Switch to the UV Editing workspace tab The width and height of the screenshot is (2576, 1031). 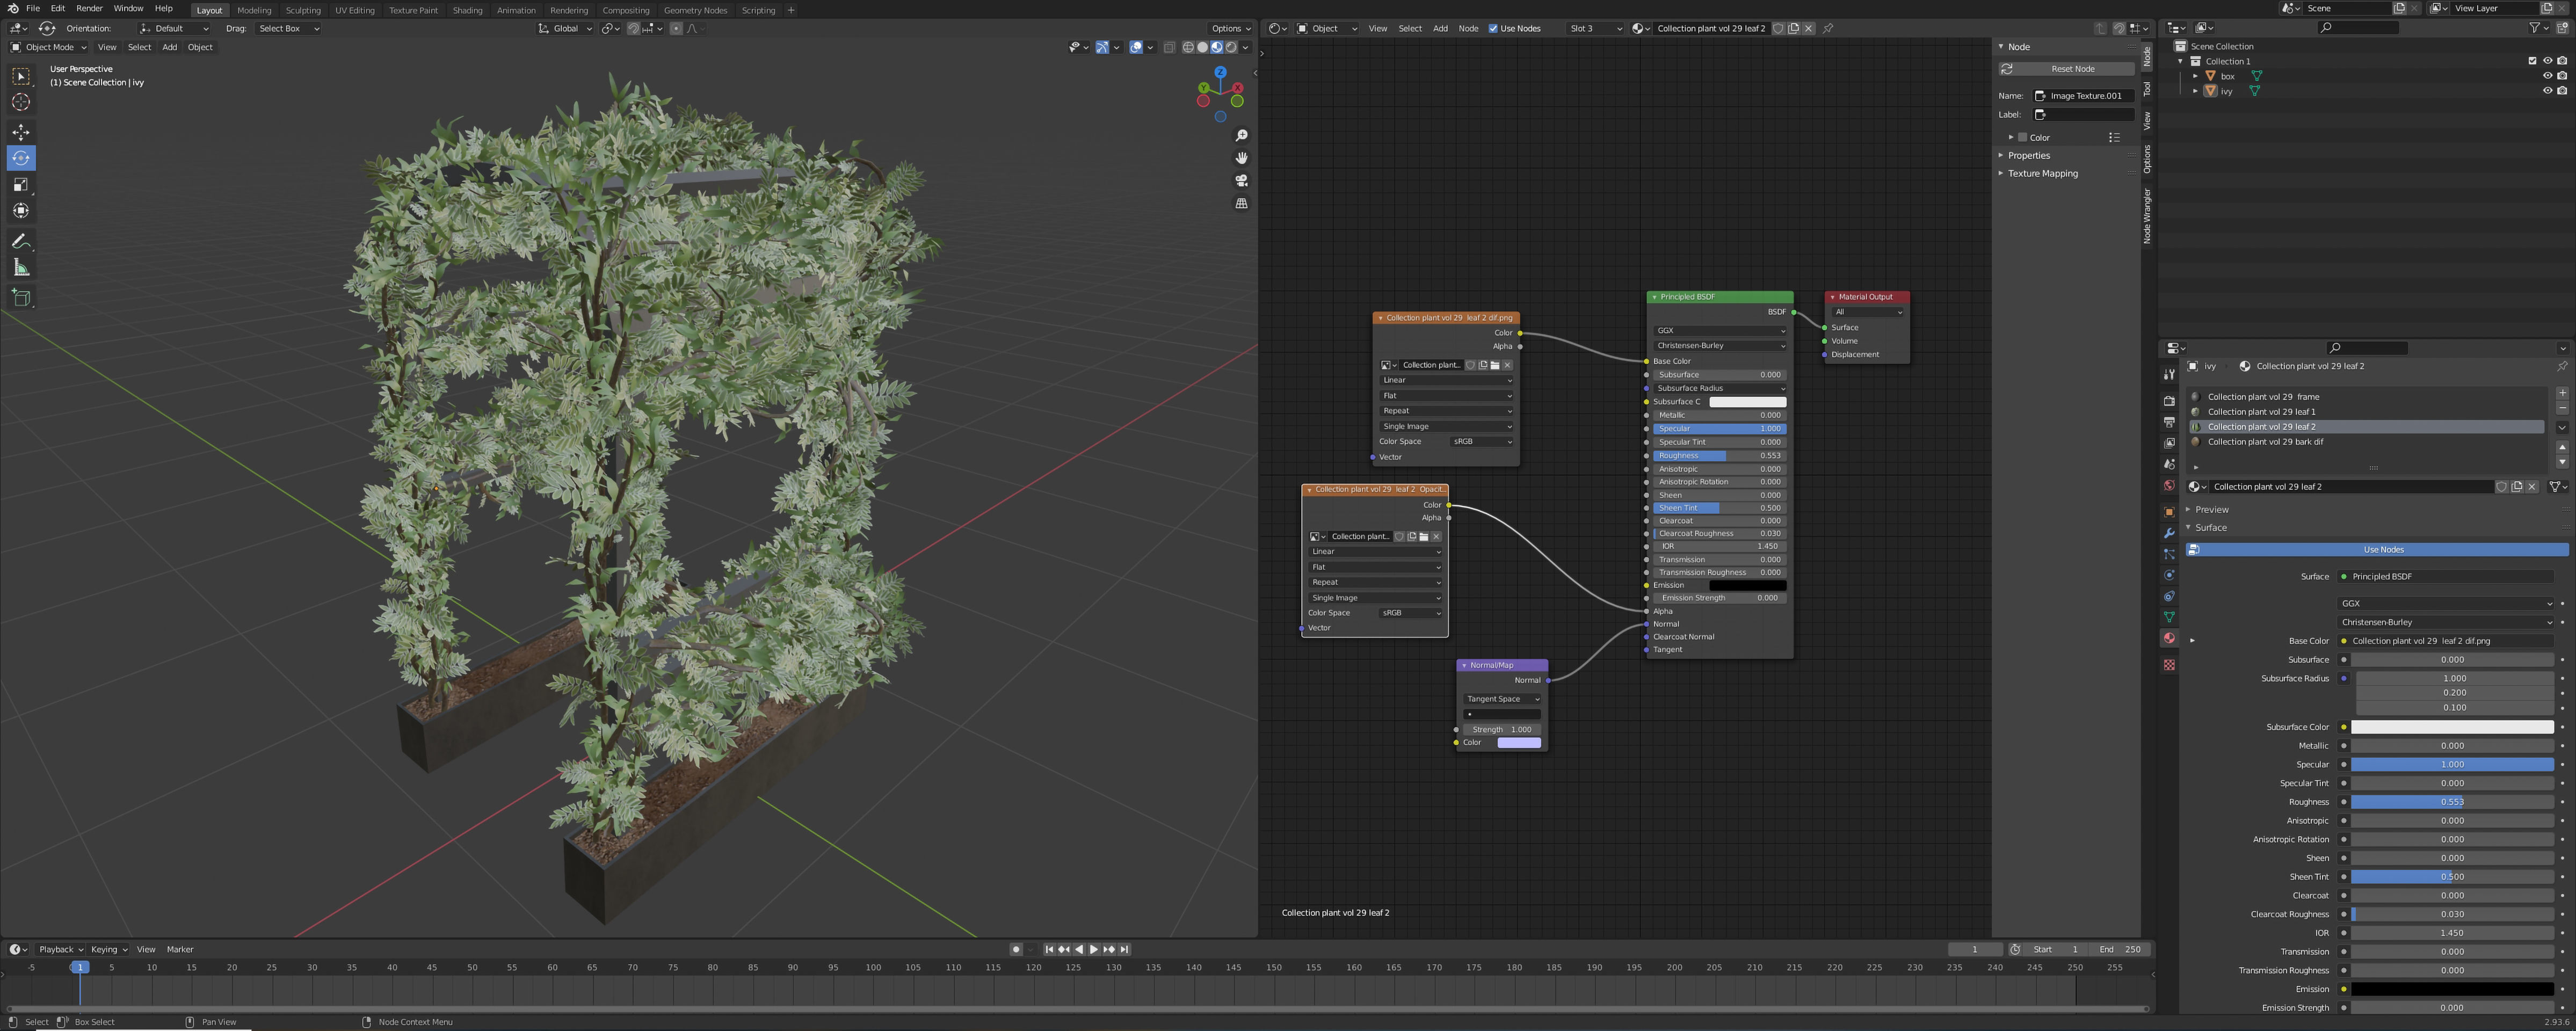pos(354,10)
